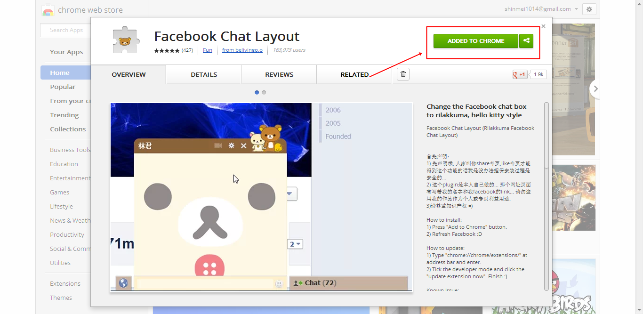
Task: Click the ADDED TO CHROME button
Action: point(475,41)
